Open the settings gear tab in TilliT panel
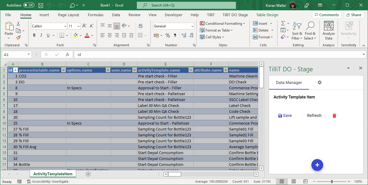The image size is (368, 185). pos(319,82)
